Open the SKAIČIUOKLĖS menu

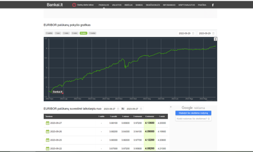tap(153, 5)
